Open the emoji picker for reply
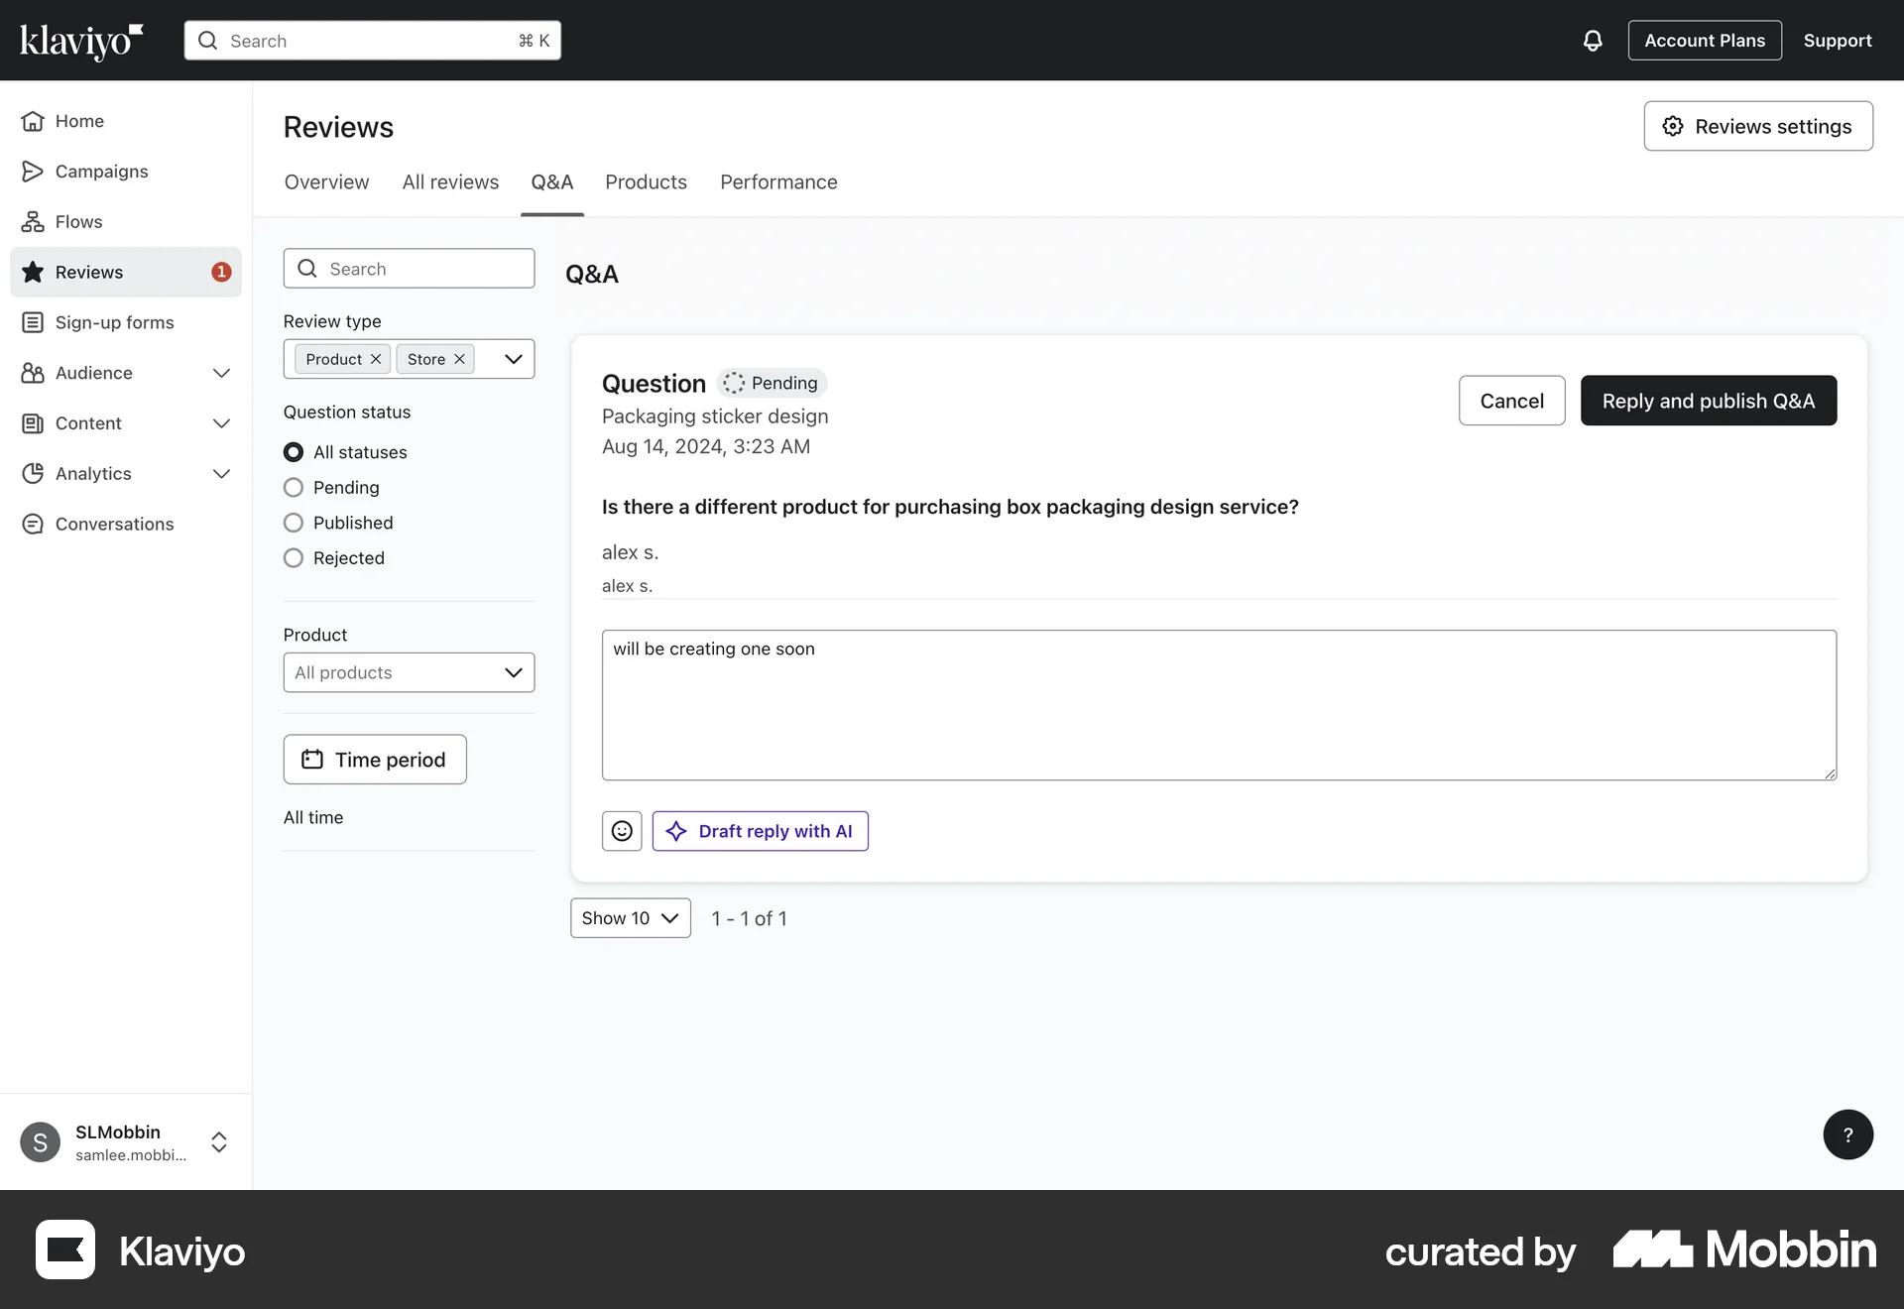The height and width of the screenshot is (1309, 1904). click(622, 831)
